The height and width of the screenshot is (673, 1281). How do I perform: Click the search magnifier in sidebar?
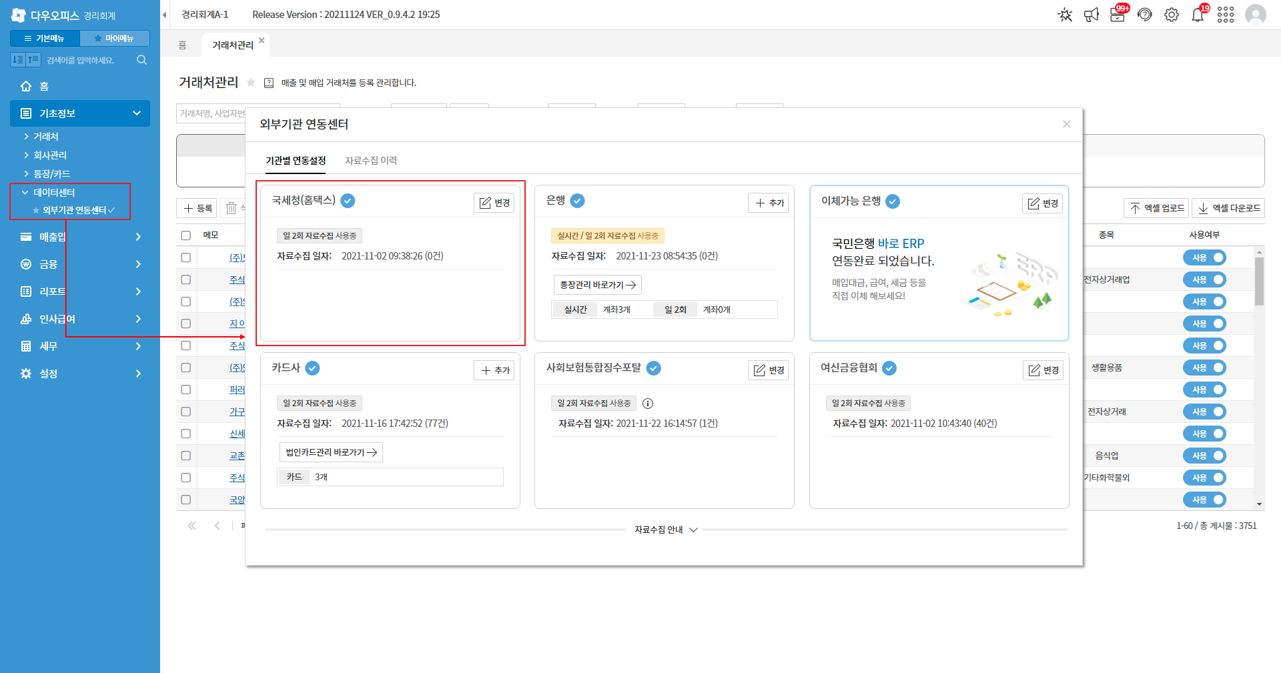pyautogui.click(x=141, y=60)
